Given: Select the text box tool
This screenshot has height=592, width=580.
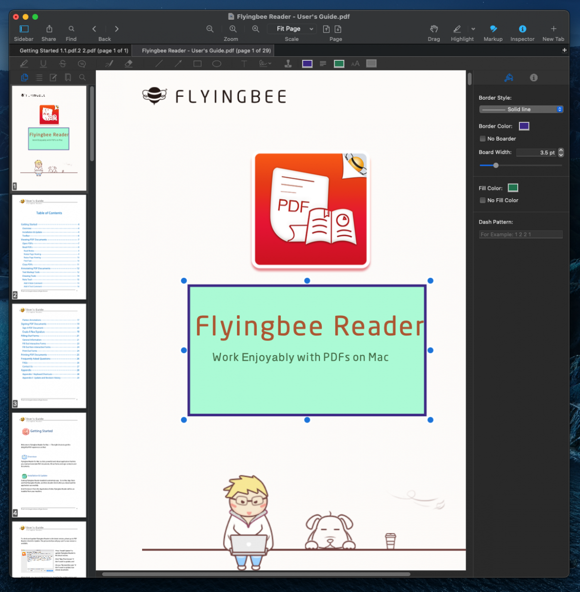Looking at the screenshot, I should click(x=244, y=64).
